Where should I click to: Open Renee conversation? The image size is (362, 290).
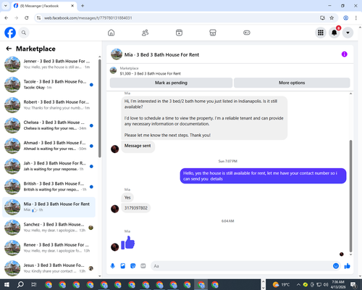(x=49, y=248)
